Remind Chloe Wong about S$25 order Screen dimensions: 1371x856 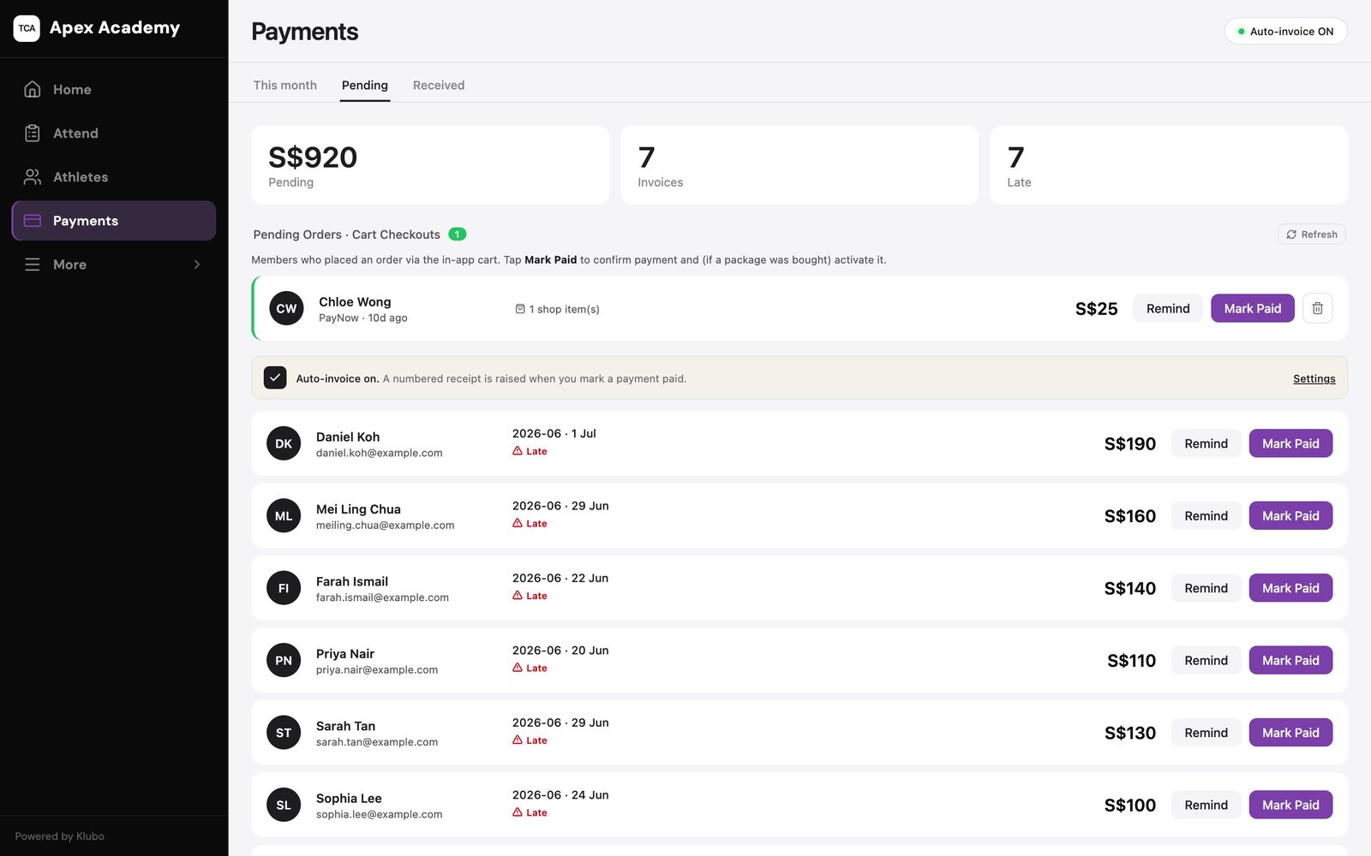point(1168,308)
